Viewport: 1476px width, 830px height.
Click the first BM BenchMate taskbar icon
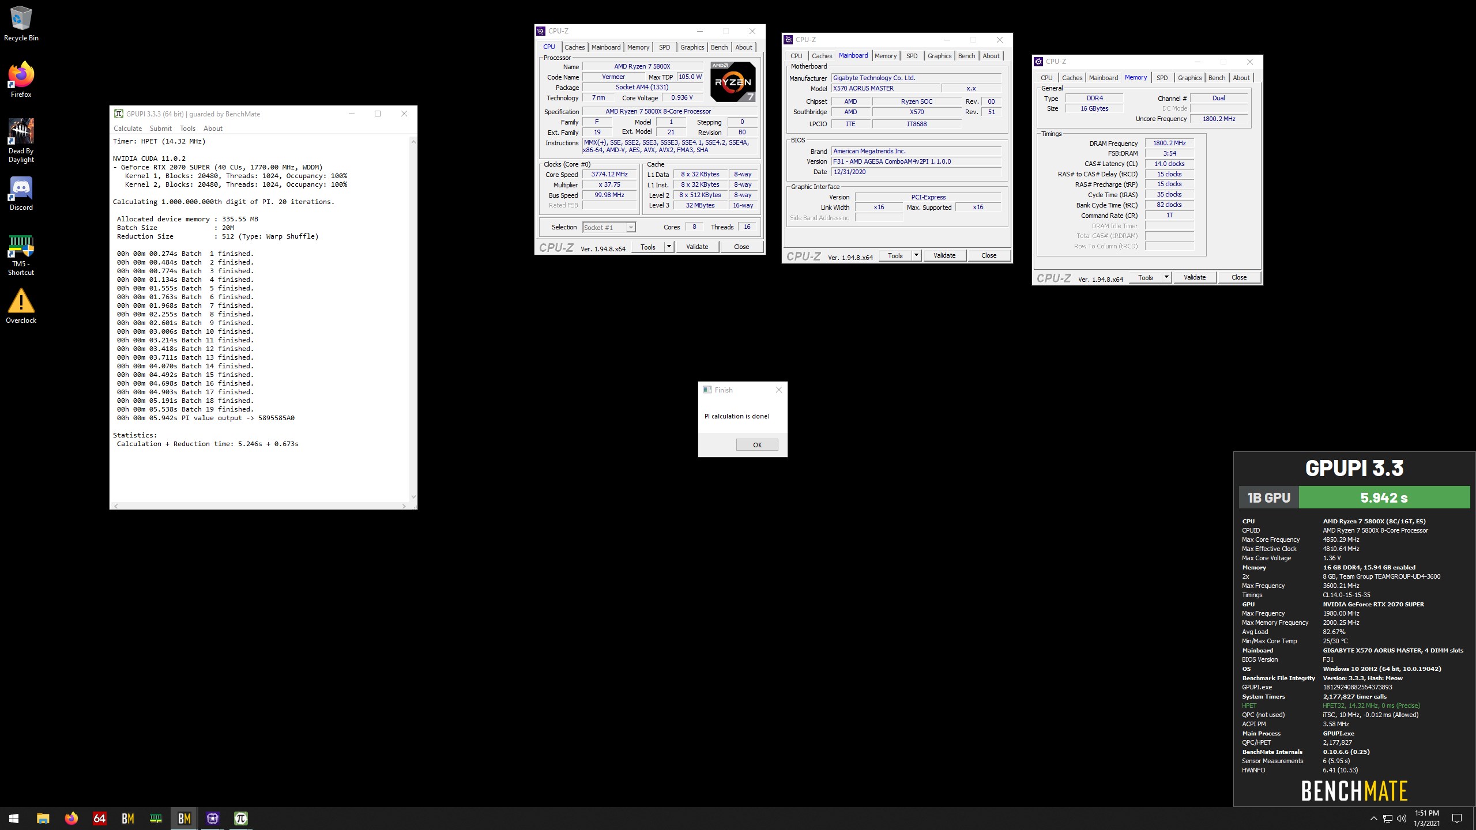(x=127, y=818)
